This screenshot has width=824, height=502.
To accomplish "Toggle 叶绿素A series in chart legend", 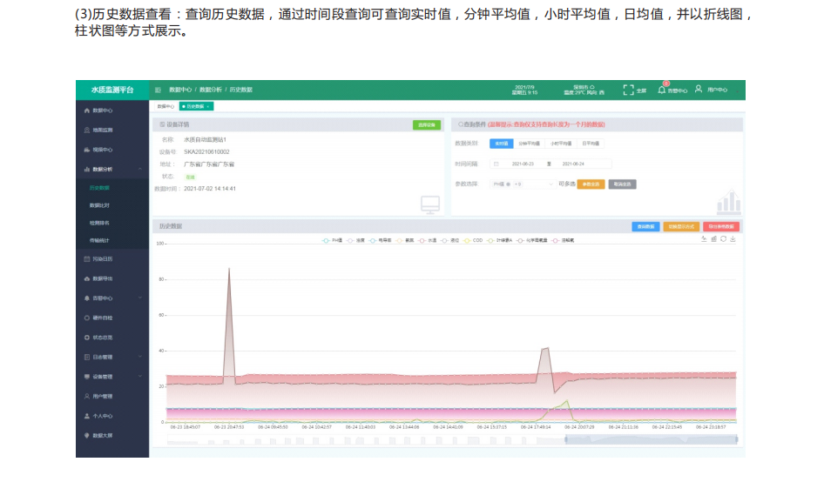I will pos(499,240).
